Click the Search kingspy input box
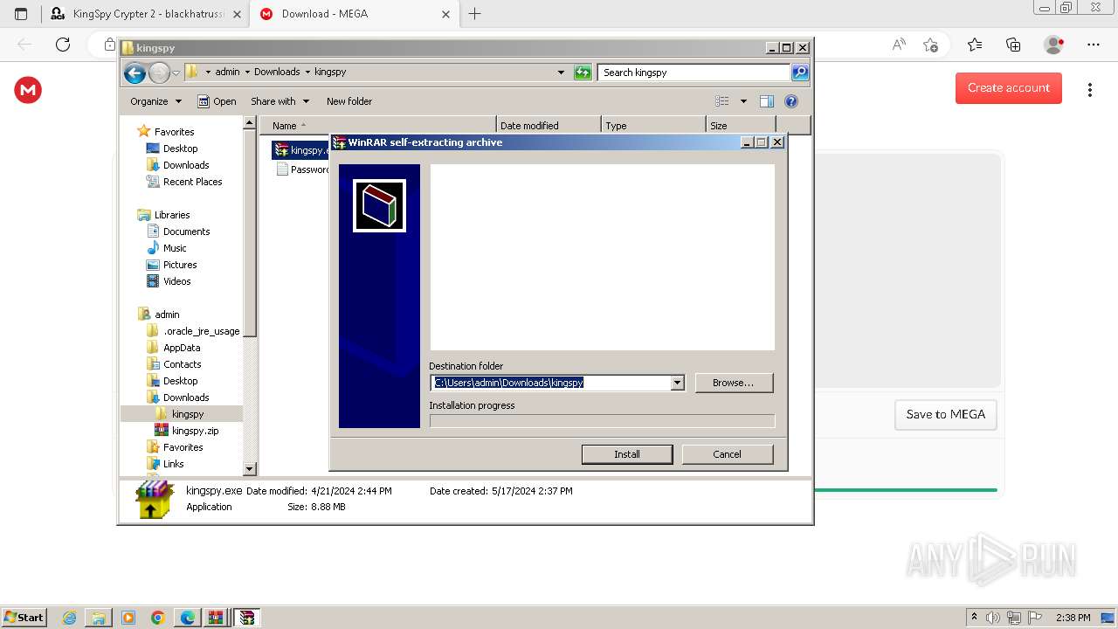1118x629 pixels. click(x=694, y=73)
